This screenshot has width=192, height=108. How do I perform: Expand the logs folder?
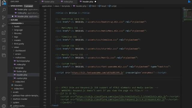pyautogui.click(x=16, y=37)
